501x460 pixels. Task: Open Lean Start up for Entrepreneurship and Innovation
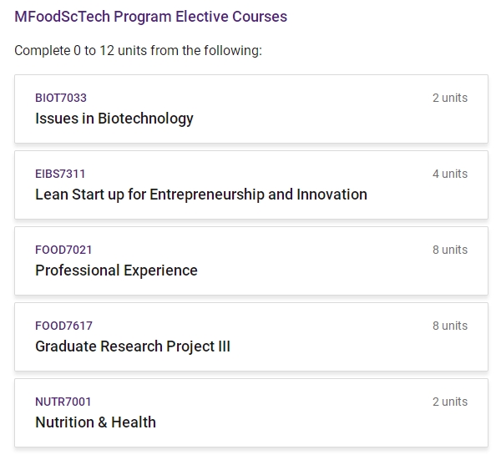click(x=201, y=195)
